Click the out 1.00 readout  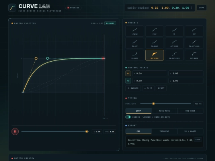pyautogui.click(x=110, y=132)
